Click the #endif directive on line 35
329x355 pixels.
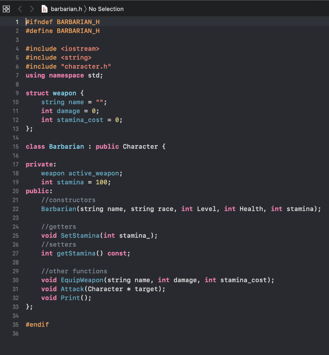tap(37, 324)
